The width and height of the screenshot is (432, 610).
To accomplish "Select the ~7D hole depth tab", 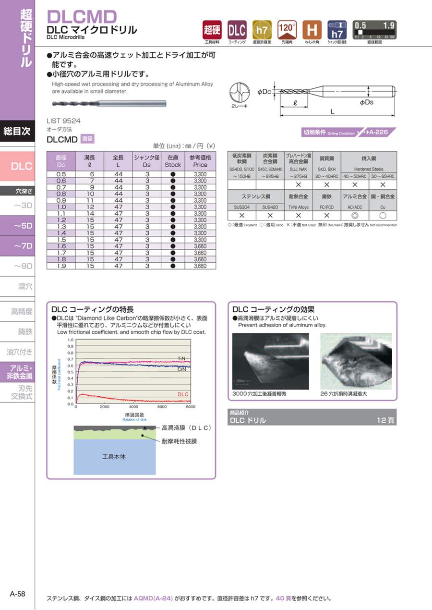I will click(x=17, y=246).
